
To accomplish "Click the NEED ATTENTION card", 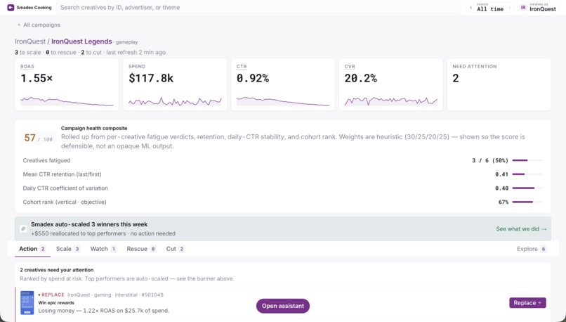I will pyautogui.click(x=499, y=84).
